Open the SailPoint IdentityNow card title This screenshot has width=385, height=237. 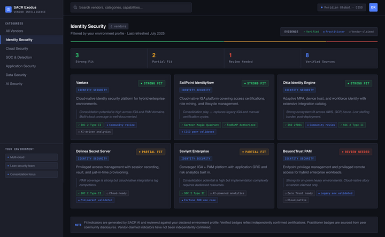pyautogui.click(x=196, y=83)
